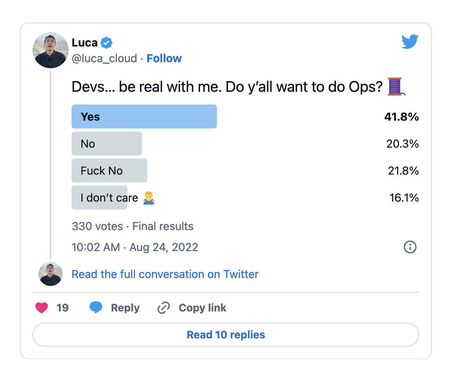This screenshot has width=451, height=374.
Task: Open the @luca_cloud handle
Action: click(x=104, y=58)
